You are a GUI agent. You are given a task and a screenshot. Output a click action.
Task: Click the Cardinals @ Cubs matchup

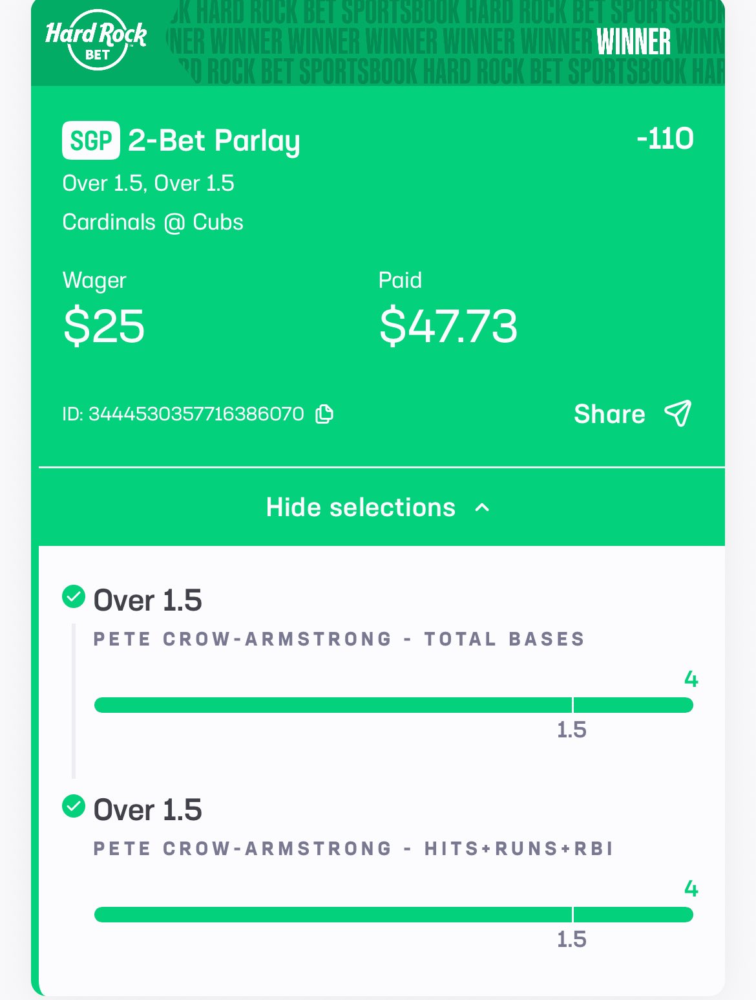152,223
